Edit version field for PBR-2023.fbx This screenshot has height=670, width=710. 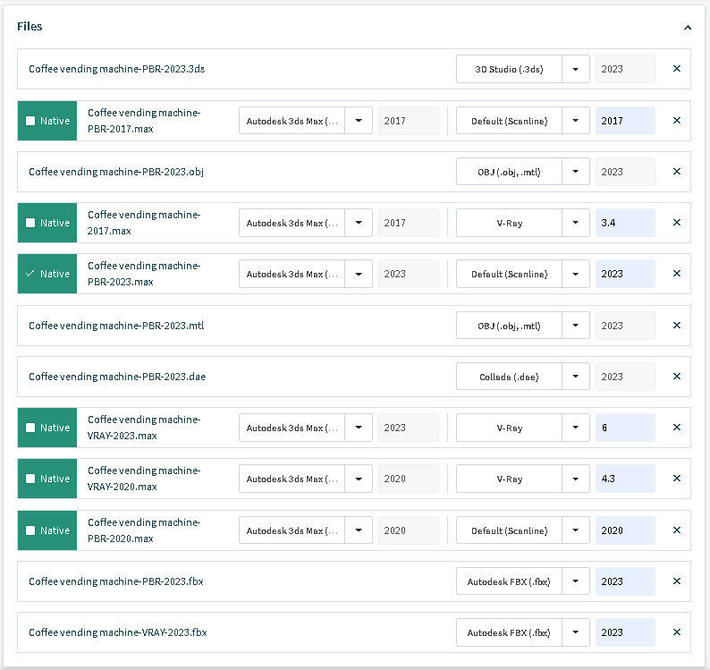[x=624, y=581]
